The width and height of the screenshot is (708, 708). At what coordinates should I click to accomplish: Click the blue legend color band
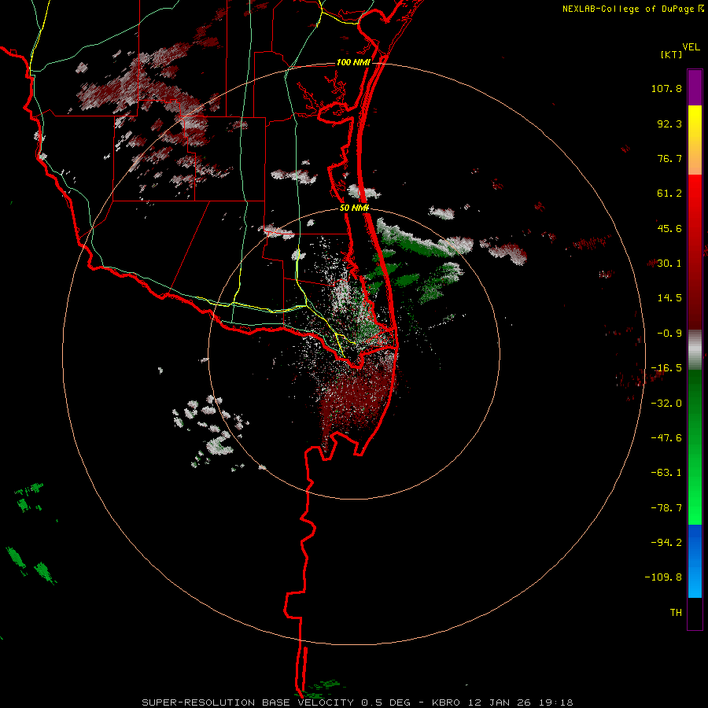tap(695, 561)
